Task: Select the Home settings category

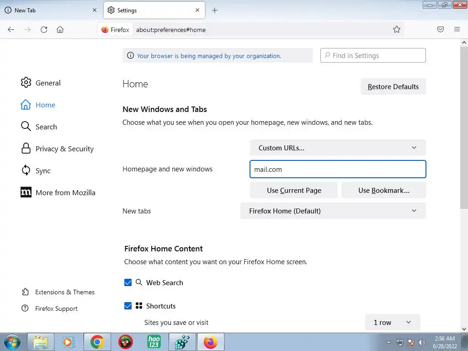Action: pyautogui.click(x=38, y=105)
